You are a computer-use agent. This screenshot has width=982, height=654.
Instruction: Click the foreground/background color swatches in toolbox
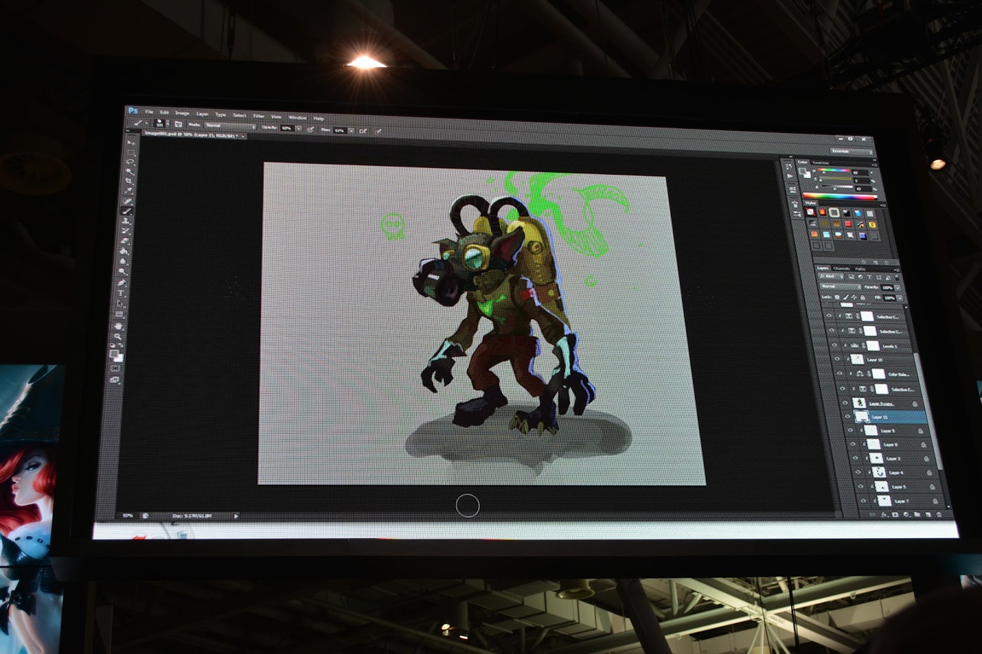[x=116, y=355]
